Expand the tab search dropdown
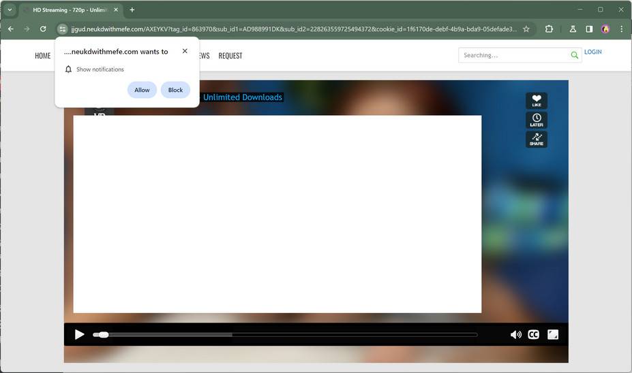 coord(10,10)
